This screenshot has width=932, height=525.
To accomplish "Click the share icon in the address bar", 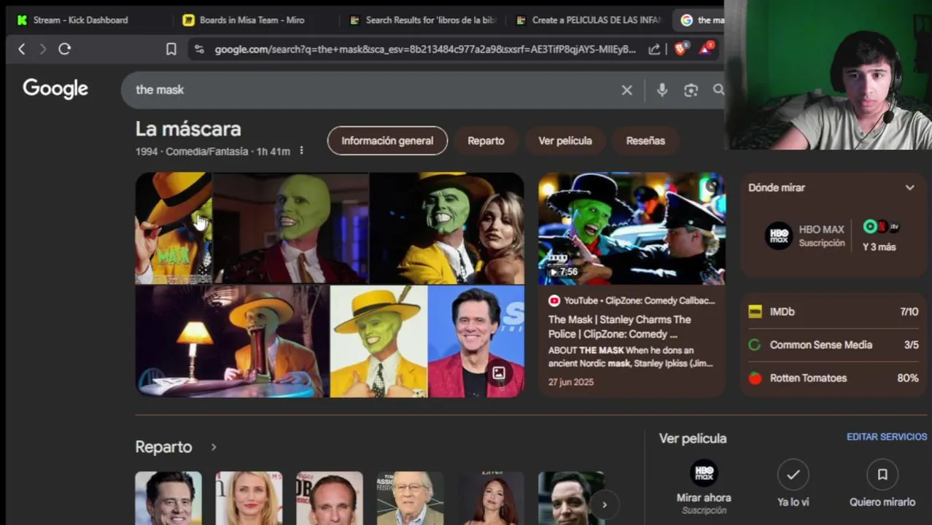I will [x=654, y=49].
